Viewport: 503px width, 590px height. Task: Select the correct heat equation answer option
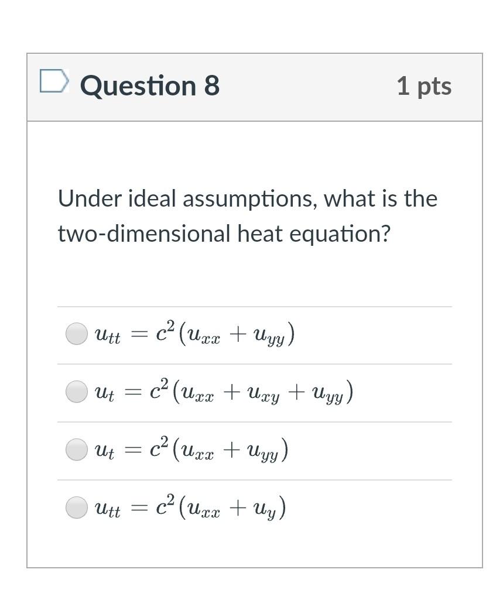pyautogui.click(x=76, y=450)
